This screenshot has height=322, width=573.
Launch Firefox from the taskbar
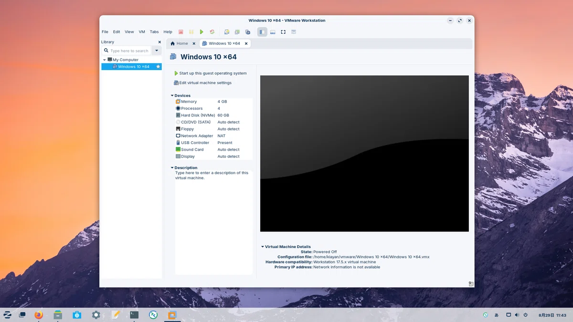click(39, 315)
